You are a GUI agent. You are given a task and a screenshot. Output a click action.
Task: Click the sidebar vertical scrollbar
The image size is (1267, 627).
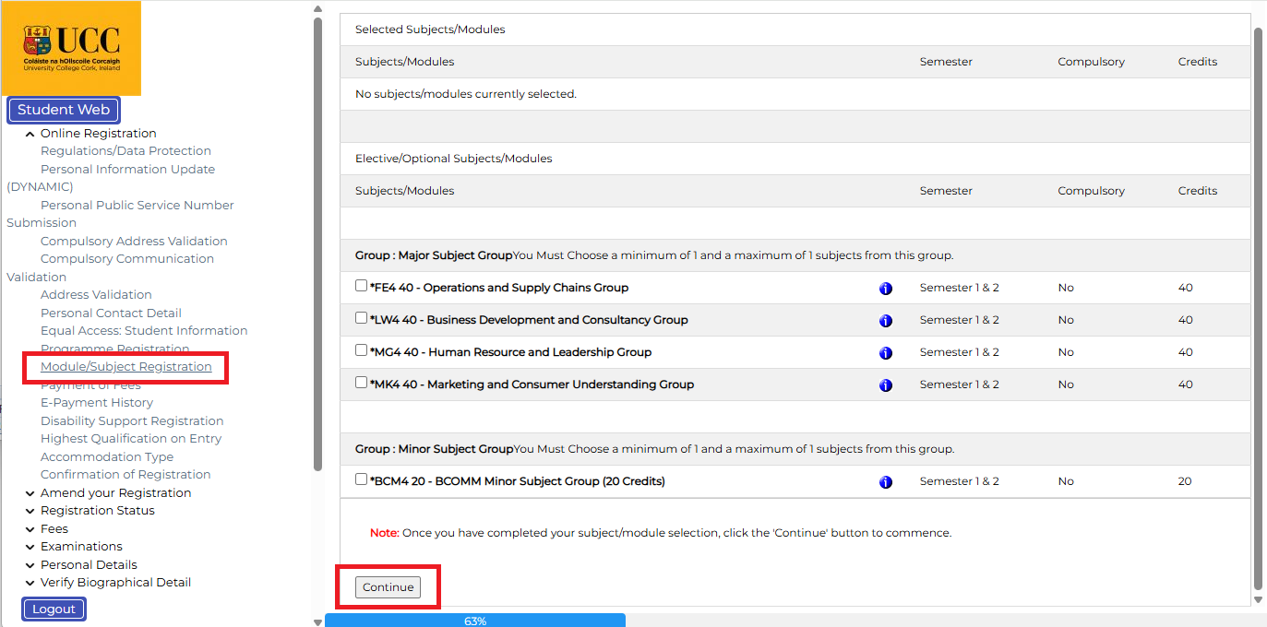(318, 244)
